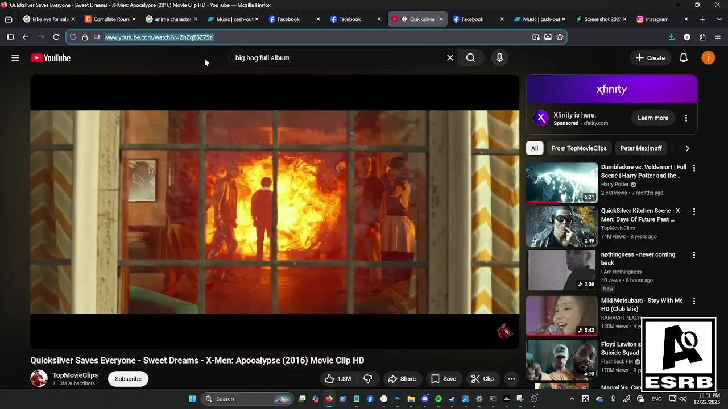Open Xfinity ad options menu
Viewport: 728px width, 409px height.
[x=686, y=118]
